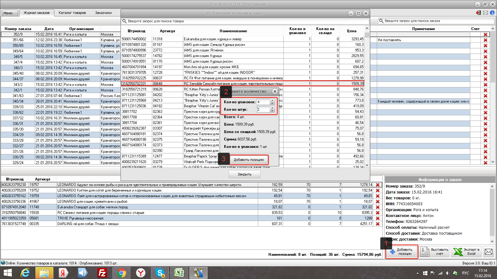
Task: Increase Кол-во упаковок with up arrow
Action: click(x=272, y=100)
